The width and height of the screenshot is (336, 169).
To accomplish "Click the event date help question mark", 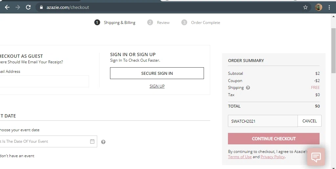I will pos(103,142).
